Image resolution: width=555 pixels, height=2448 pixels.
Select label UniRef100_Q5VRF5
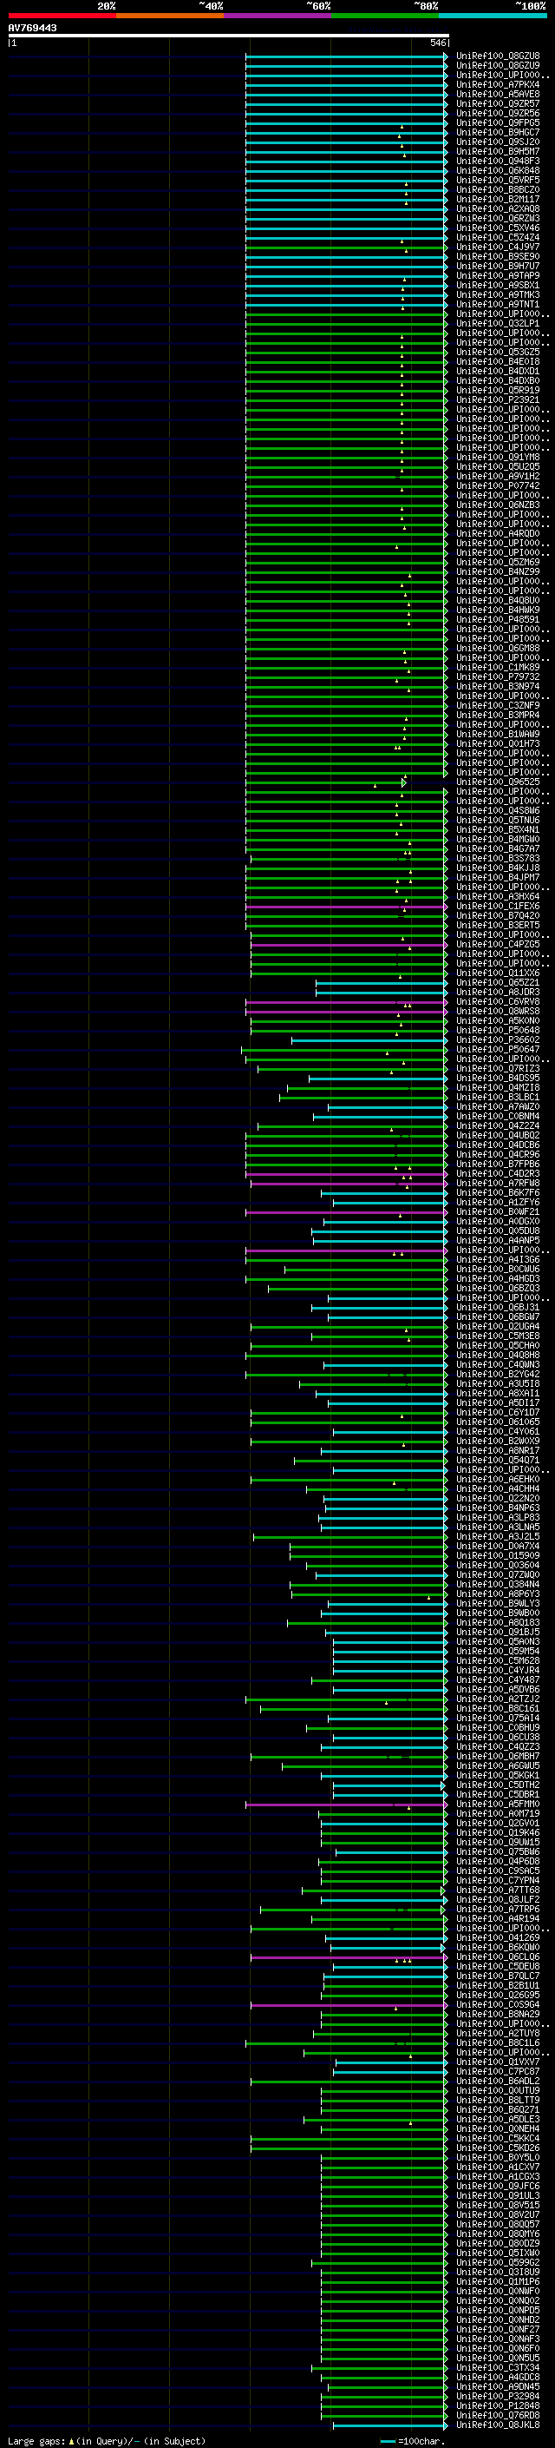point(498,181)
